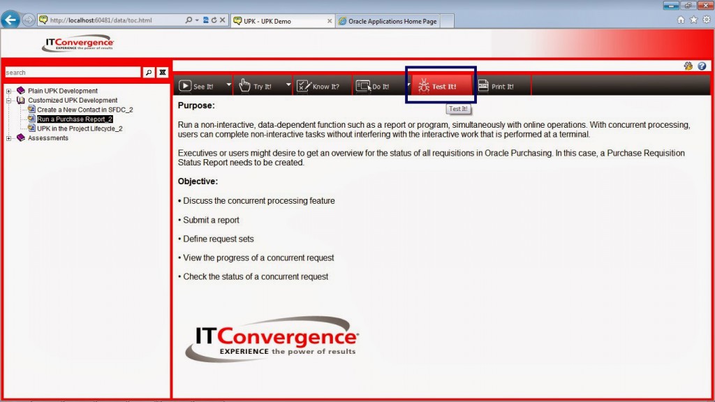Screen dimensions: 715x402
Task: Select Plain UPK Development in the outline
Action: click(x=62, y=91)
